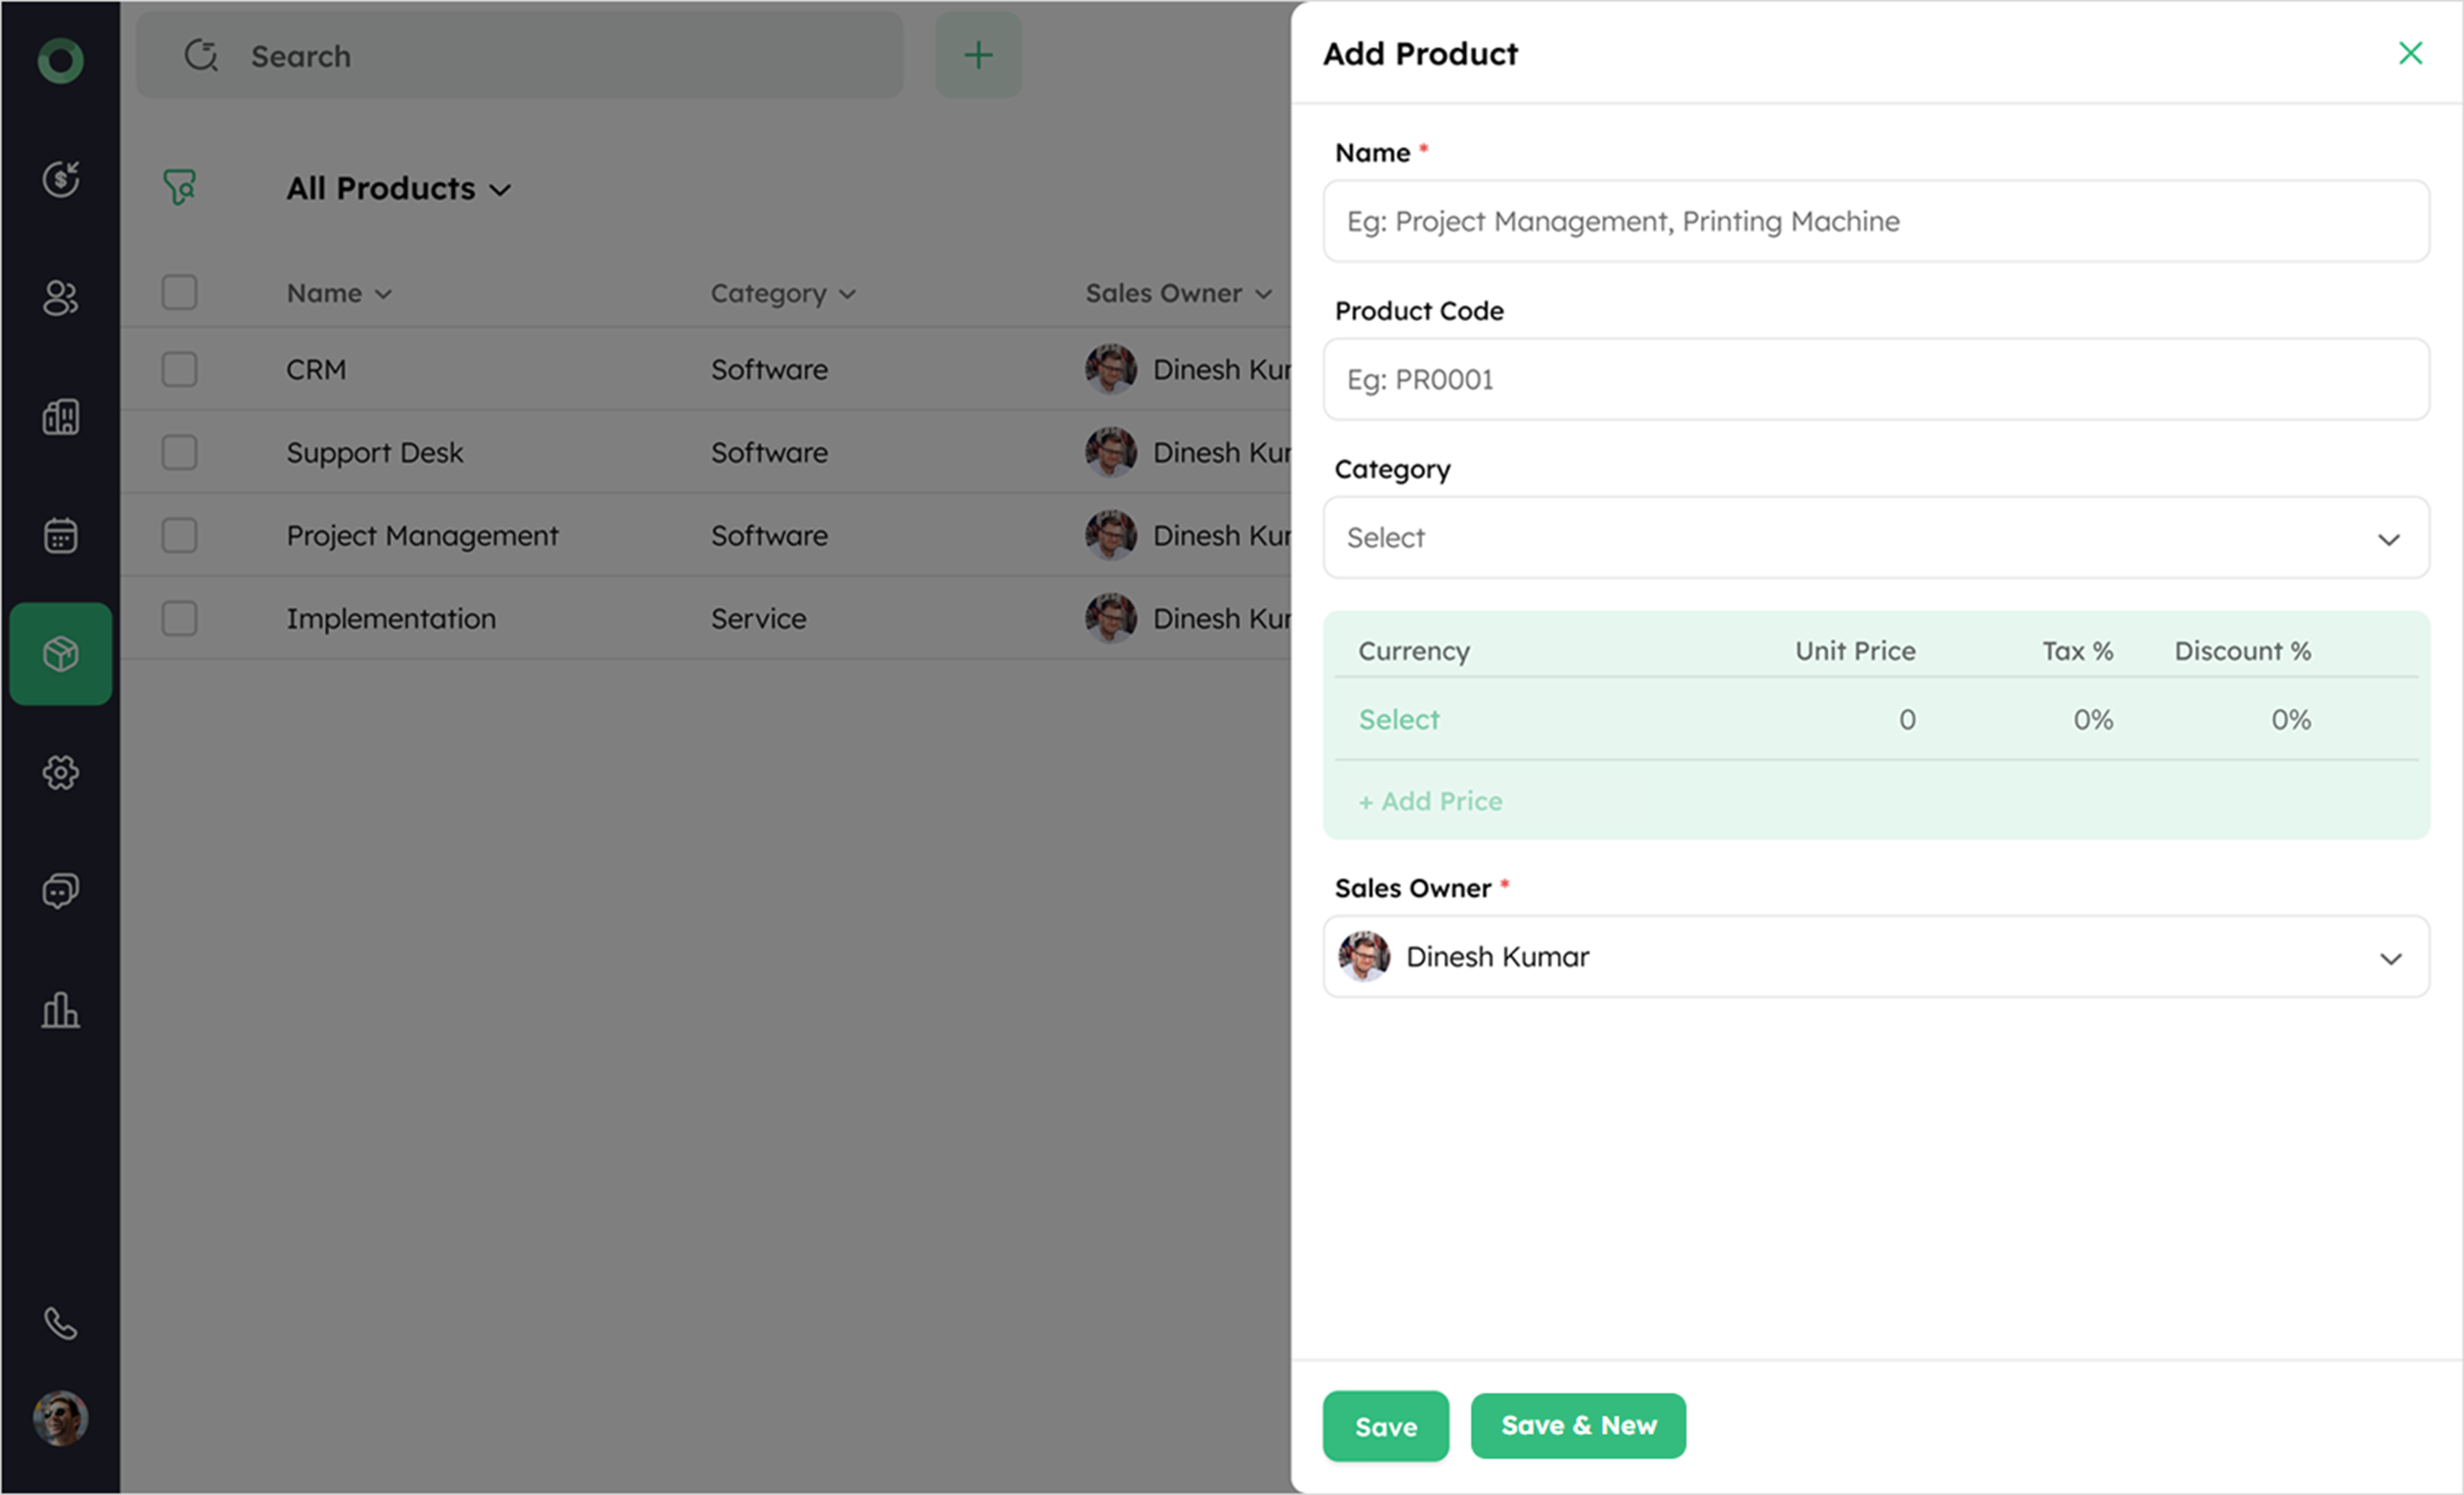The image size is (2464, 1495).
Task: Open the Settings gear icon in sidebar
Action: pyautogui.click(x=60, y=772)
